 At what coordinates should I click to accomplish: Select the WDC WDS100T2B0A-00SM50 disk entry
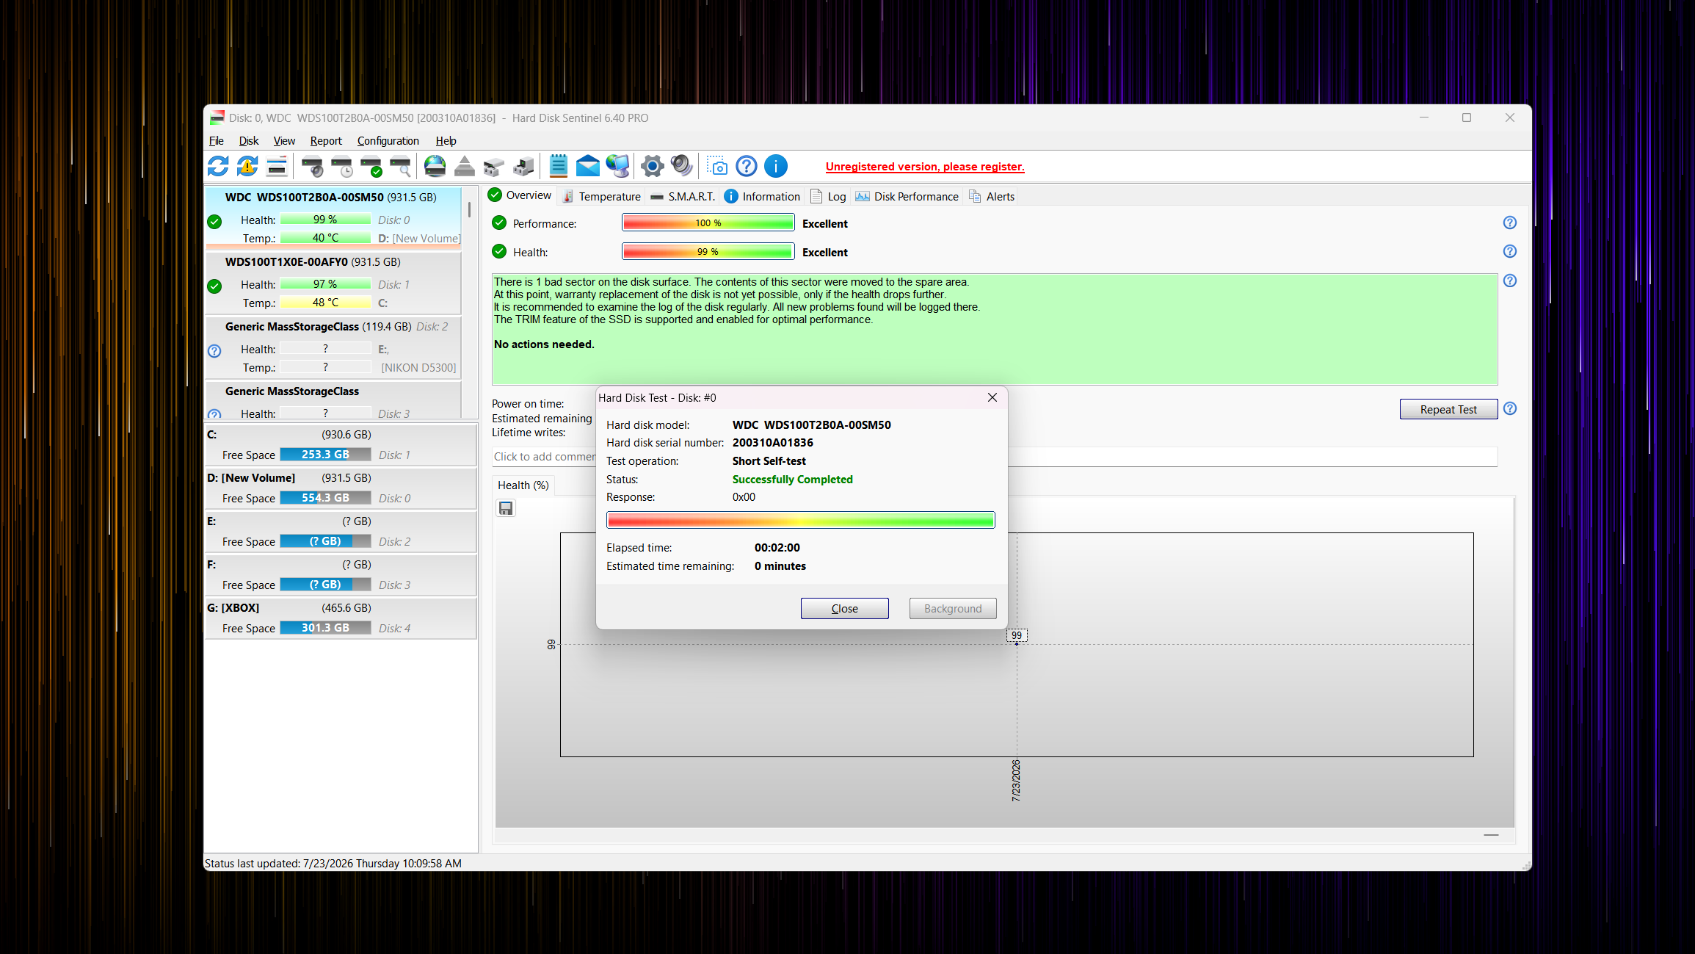click(333, 218)
